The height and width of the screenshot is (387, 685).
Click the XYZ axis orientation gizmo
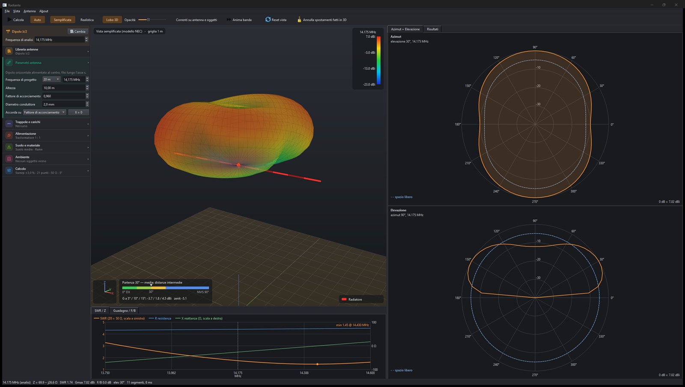(105, 292)
